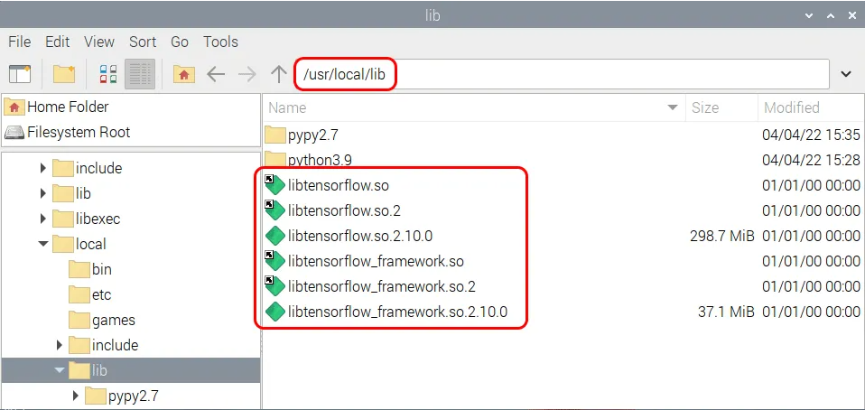The image size is (865, 410).
Task: Open the Tools menu
Action: point(220,42)
